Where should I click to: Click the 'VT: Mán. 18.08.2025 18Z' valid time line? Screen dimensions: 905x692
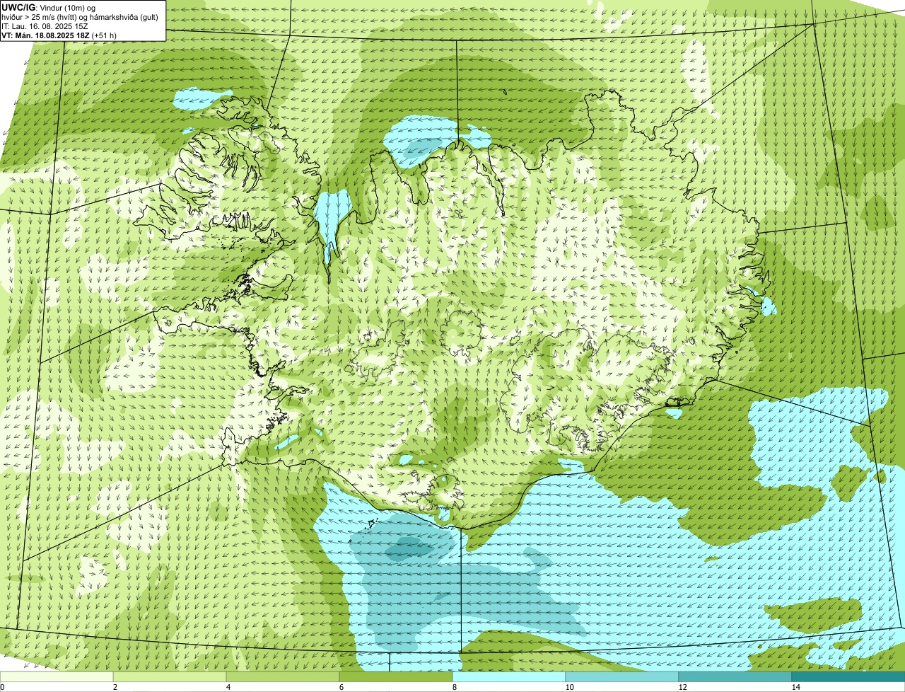59,35
